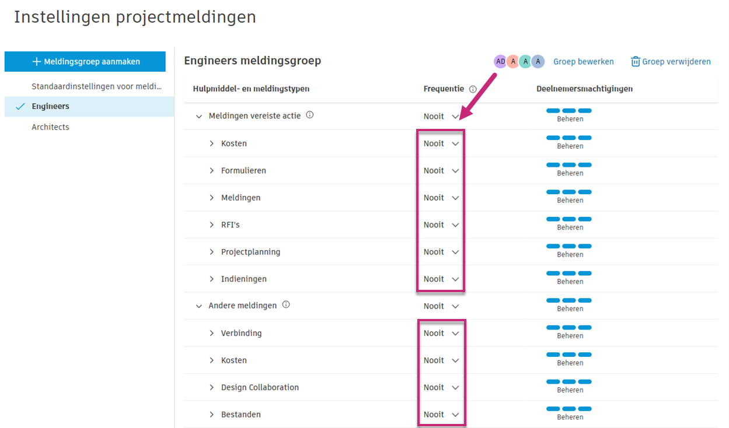This screenshot has width=729, height=428.
Task: Expand the Indieningen row
Action: pyautogui.click(x=212, y=279)
